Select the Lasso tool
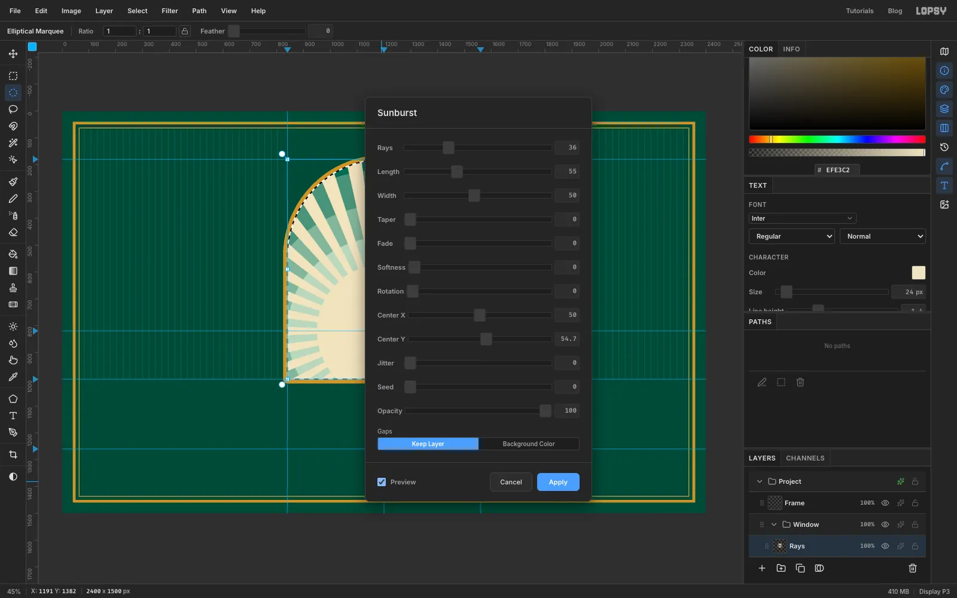 tap(13, 109)
